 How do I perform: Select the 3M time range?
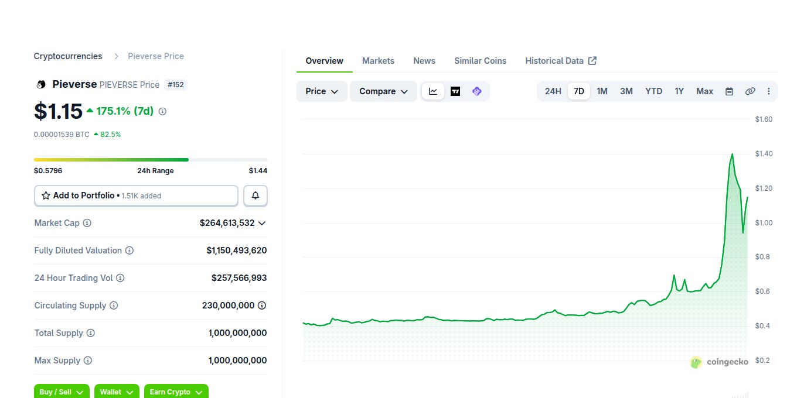626,91
